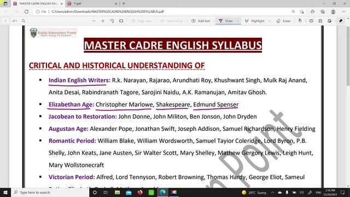Open the ENG language switcher
The width and height of the screenshot is (350, 197).
318,192
